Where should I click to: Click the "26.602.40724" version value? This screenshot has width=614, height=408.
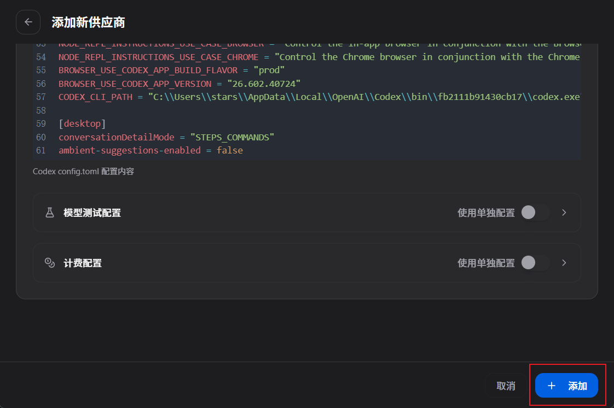click(x=264, y=84)
